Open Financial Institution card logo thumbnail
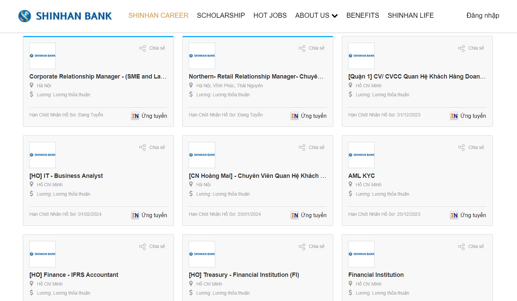This screenshot has height=301, width=517. (x=361, y=254)
